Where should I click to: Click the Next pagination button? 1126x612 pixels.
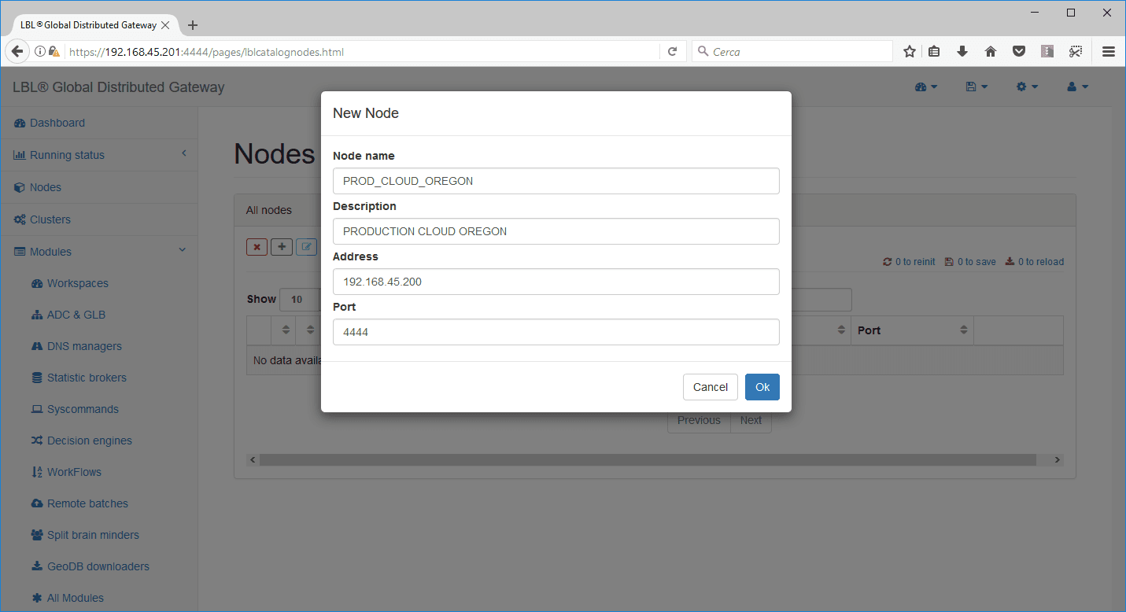(x=751, y=420)
